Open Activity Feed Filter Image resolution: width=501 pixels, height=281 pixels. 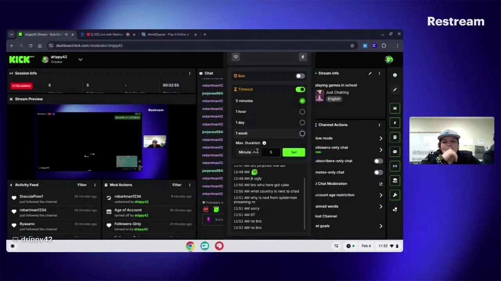[x=82, y=185]
